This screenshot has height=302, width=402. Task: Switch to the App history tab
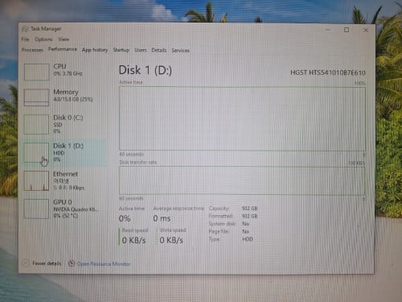[95, 50]
